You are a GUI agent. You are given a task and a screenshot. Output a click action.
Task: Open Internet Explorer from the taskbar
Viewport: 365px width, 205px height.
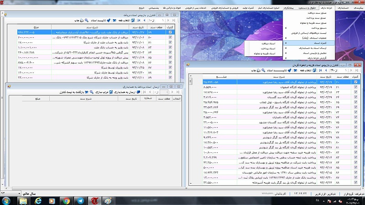[38, 200]
